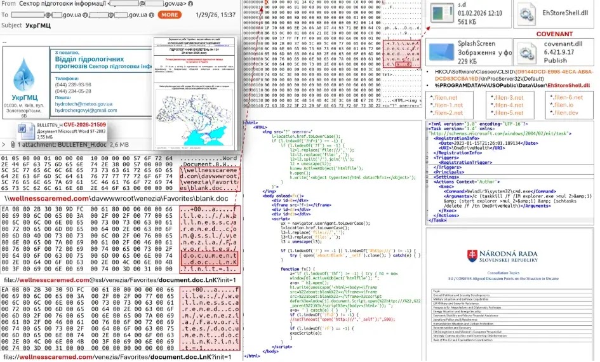Expand the Settings XML node

[427, 177]
